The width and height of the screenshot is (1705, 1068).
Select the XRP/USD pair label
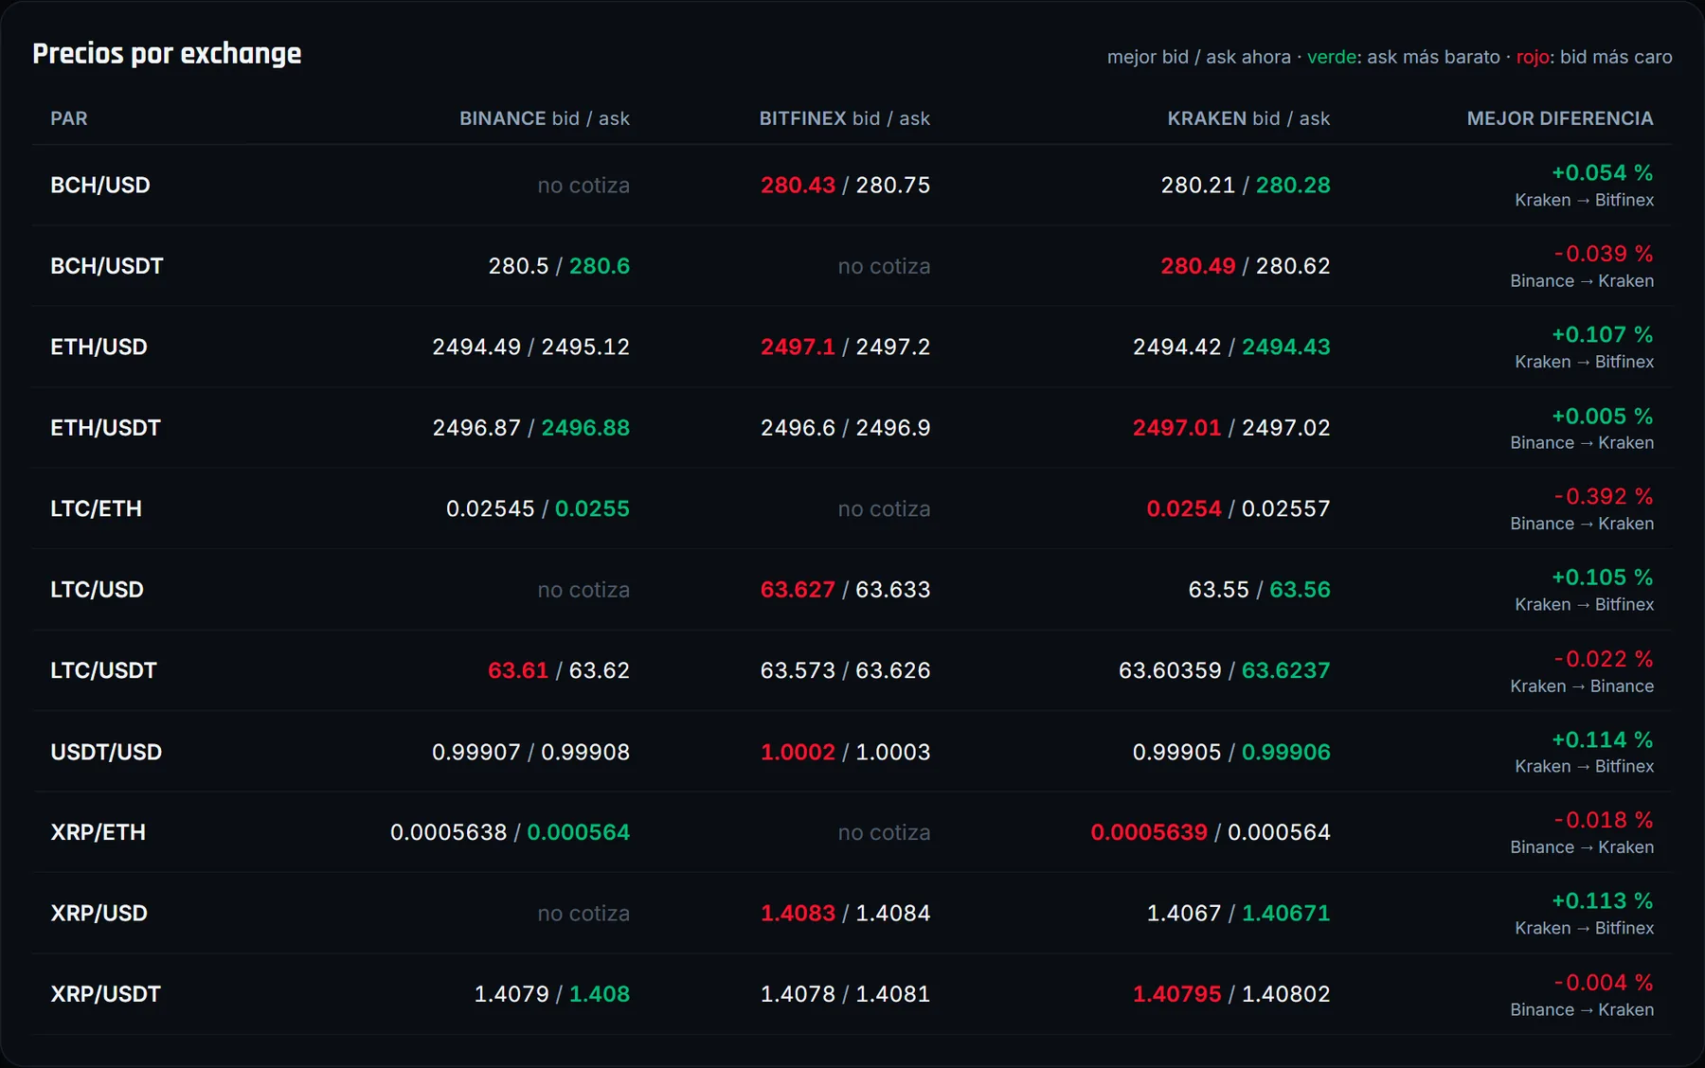(99, 914)
